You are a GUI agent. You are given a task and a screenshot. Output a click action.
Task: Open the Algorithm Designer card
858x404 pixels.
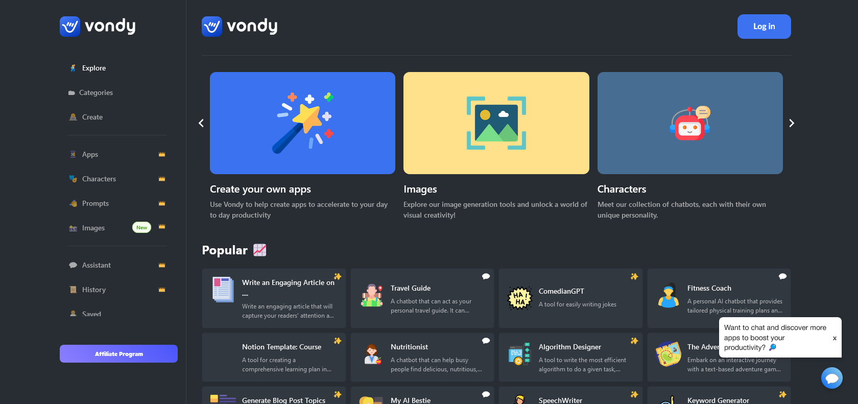click(570, 357)
